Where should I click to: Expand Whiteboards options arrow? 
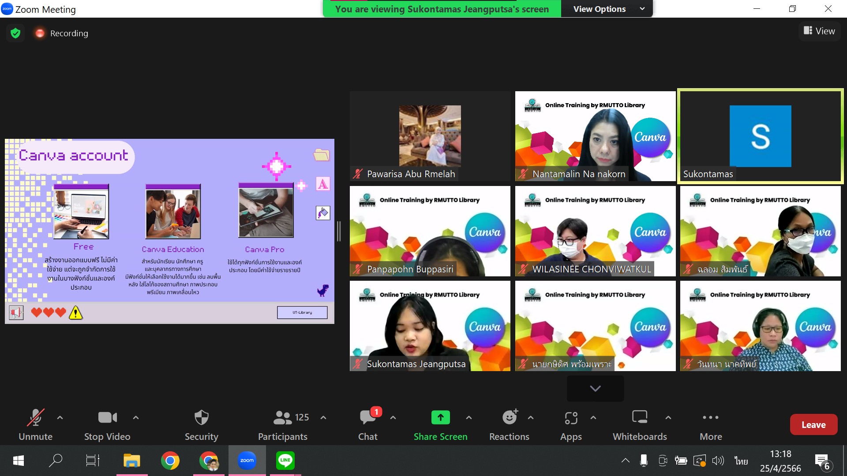click(x=668, y=417)
